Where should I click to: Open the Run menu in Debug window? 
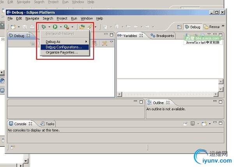[x=74, y=18]
